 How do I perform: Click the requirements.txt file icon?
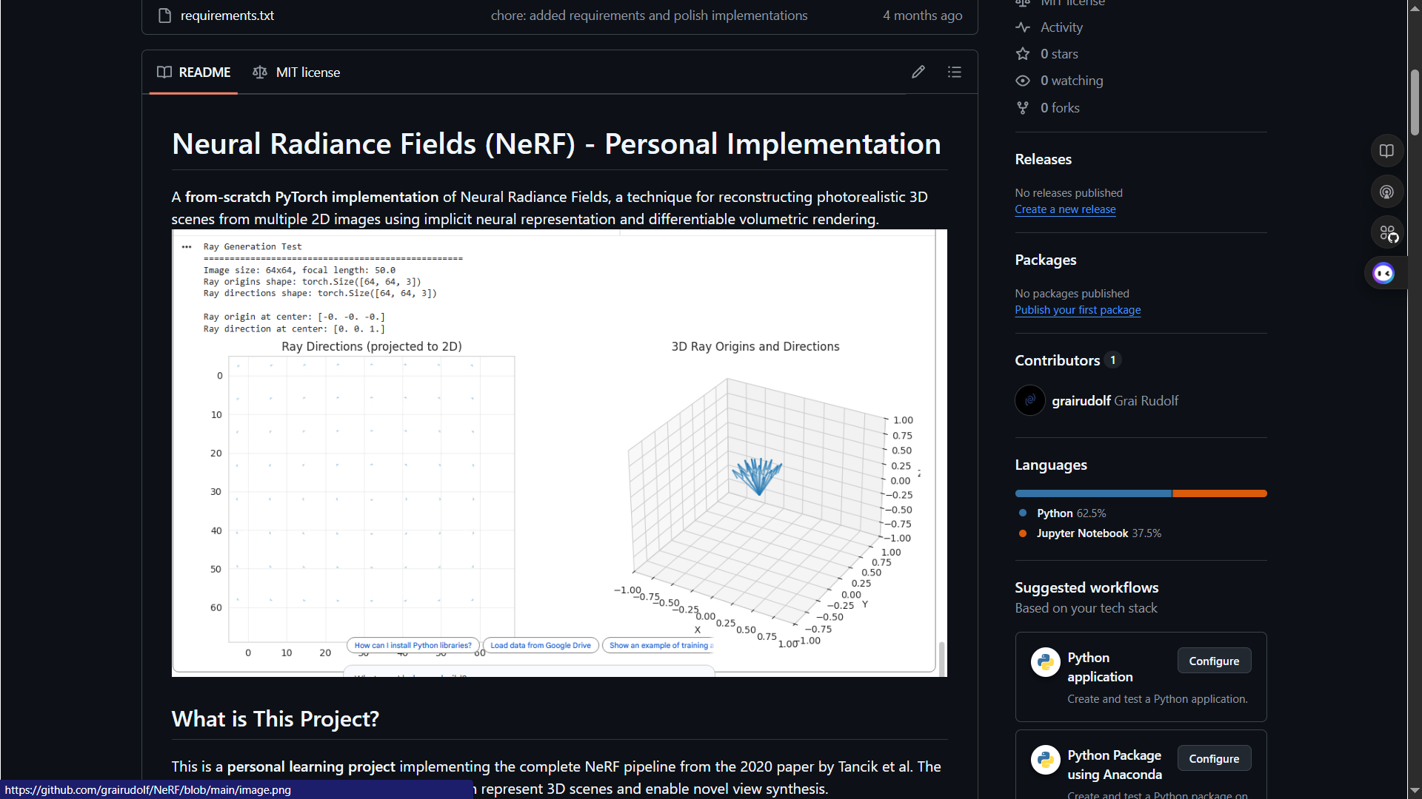(165, 16)
